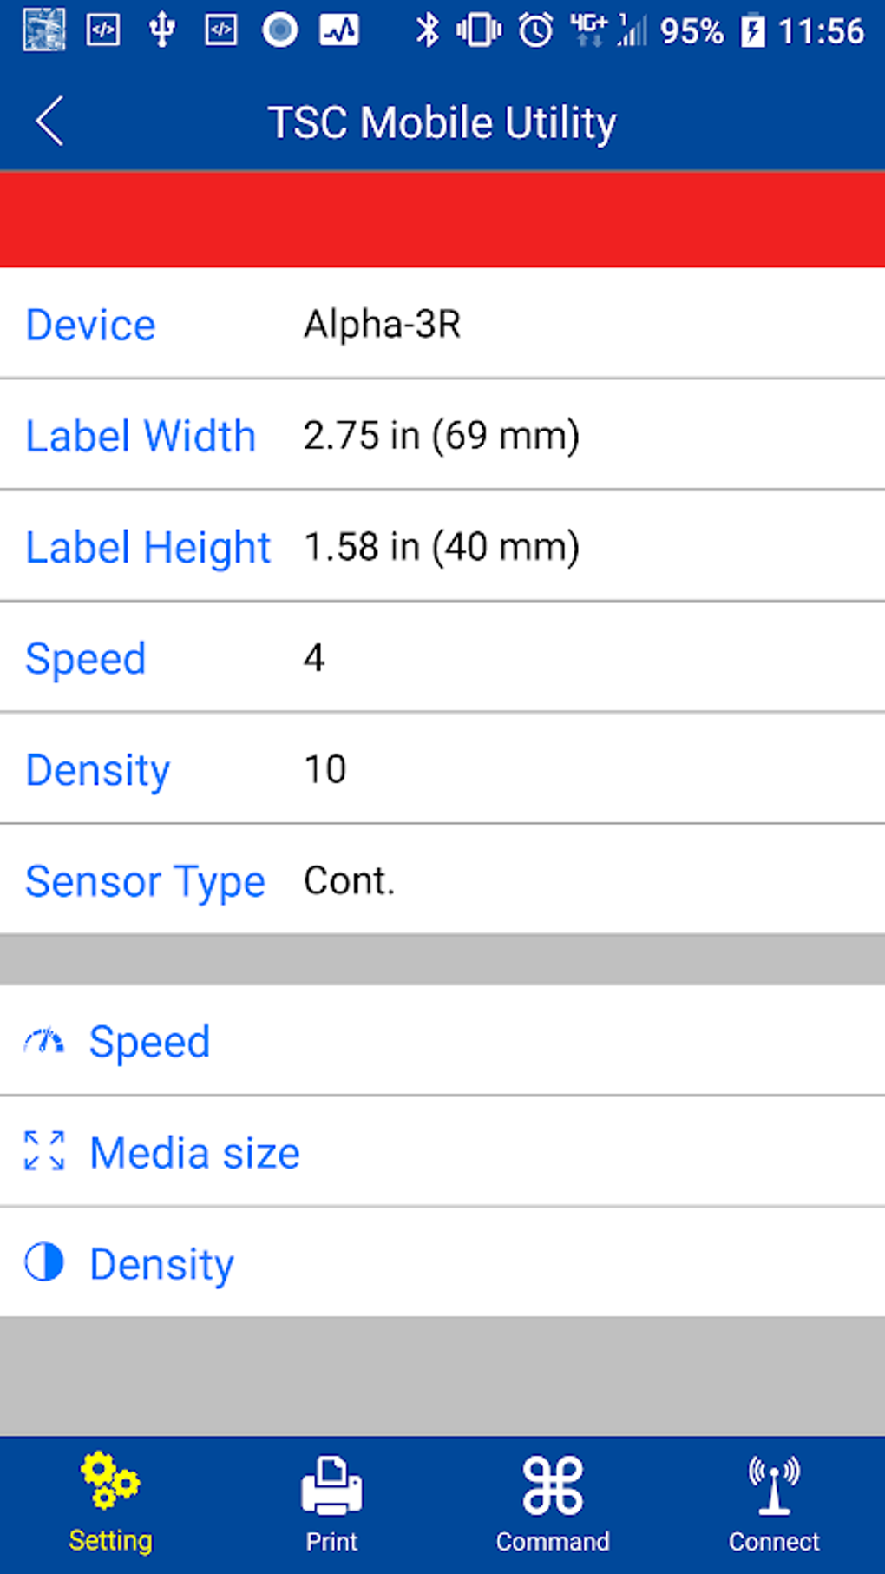The image size is (885, 1574).
Task: Tap the Label Width value 2.75 in
Action: click(441, 436)
